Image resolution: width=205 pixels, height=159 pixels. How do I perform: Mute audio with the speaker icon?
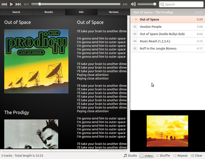[x=133, y=4]
